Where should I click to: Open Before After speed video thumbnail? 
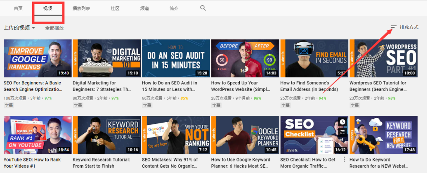pyautogui.click(x=245, y=58)
